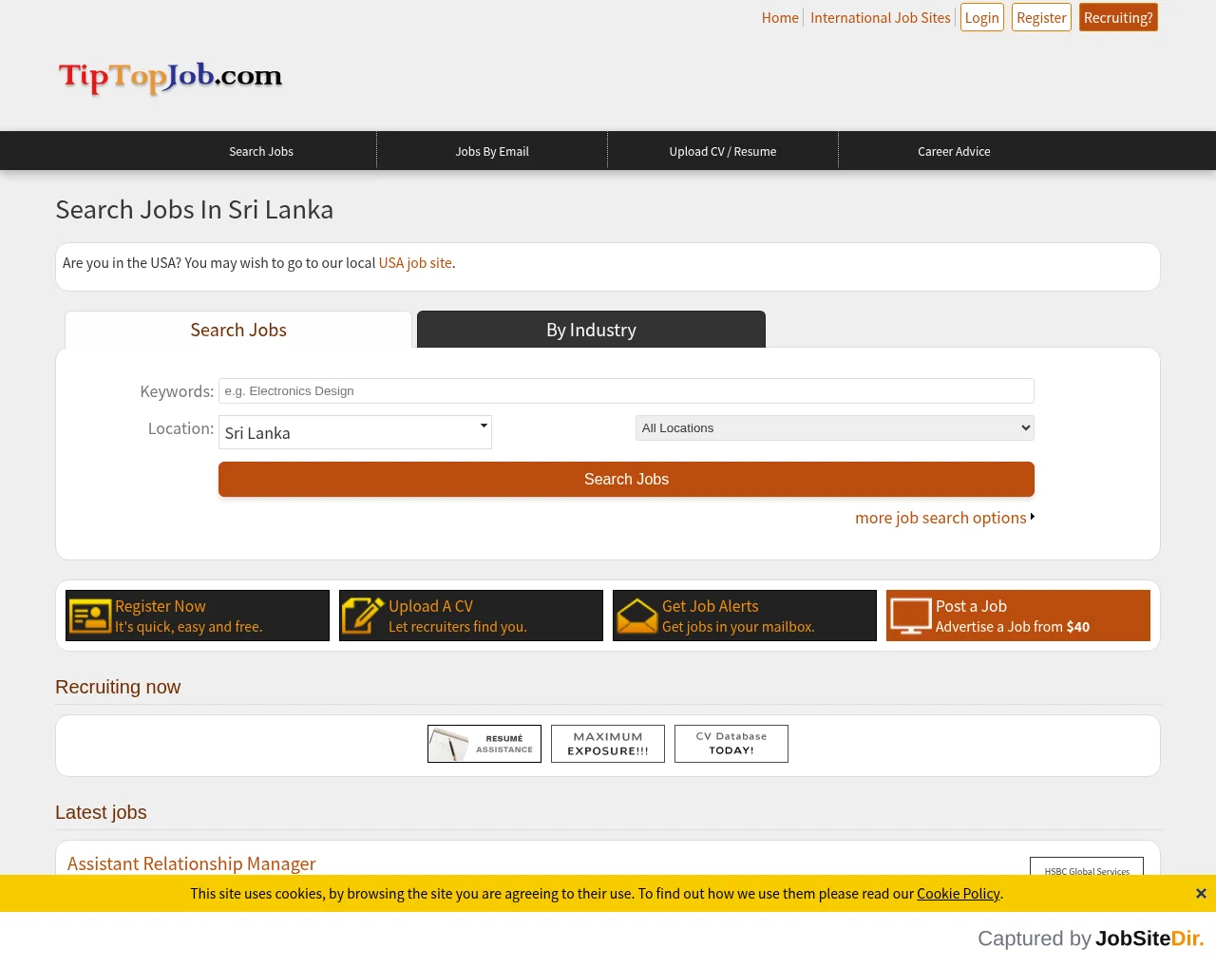
Task: Open Search Jobs in the navigation bar
Action: click(x=261, y=151)
